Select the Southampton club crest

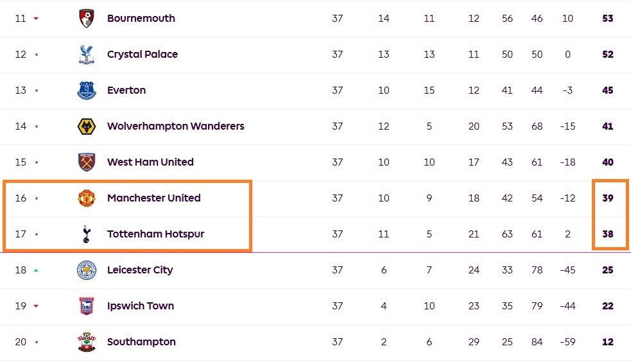[86, 342]
